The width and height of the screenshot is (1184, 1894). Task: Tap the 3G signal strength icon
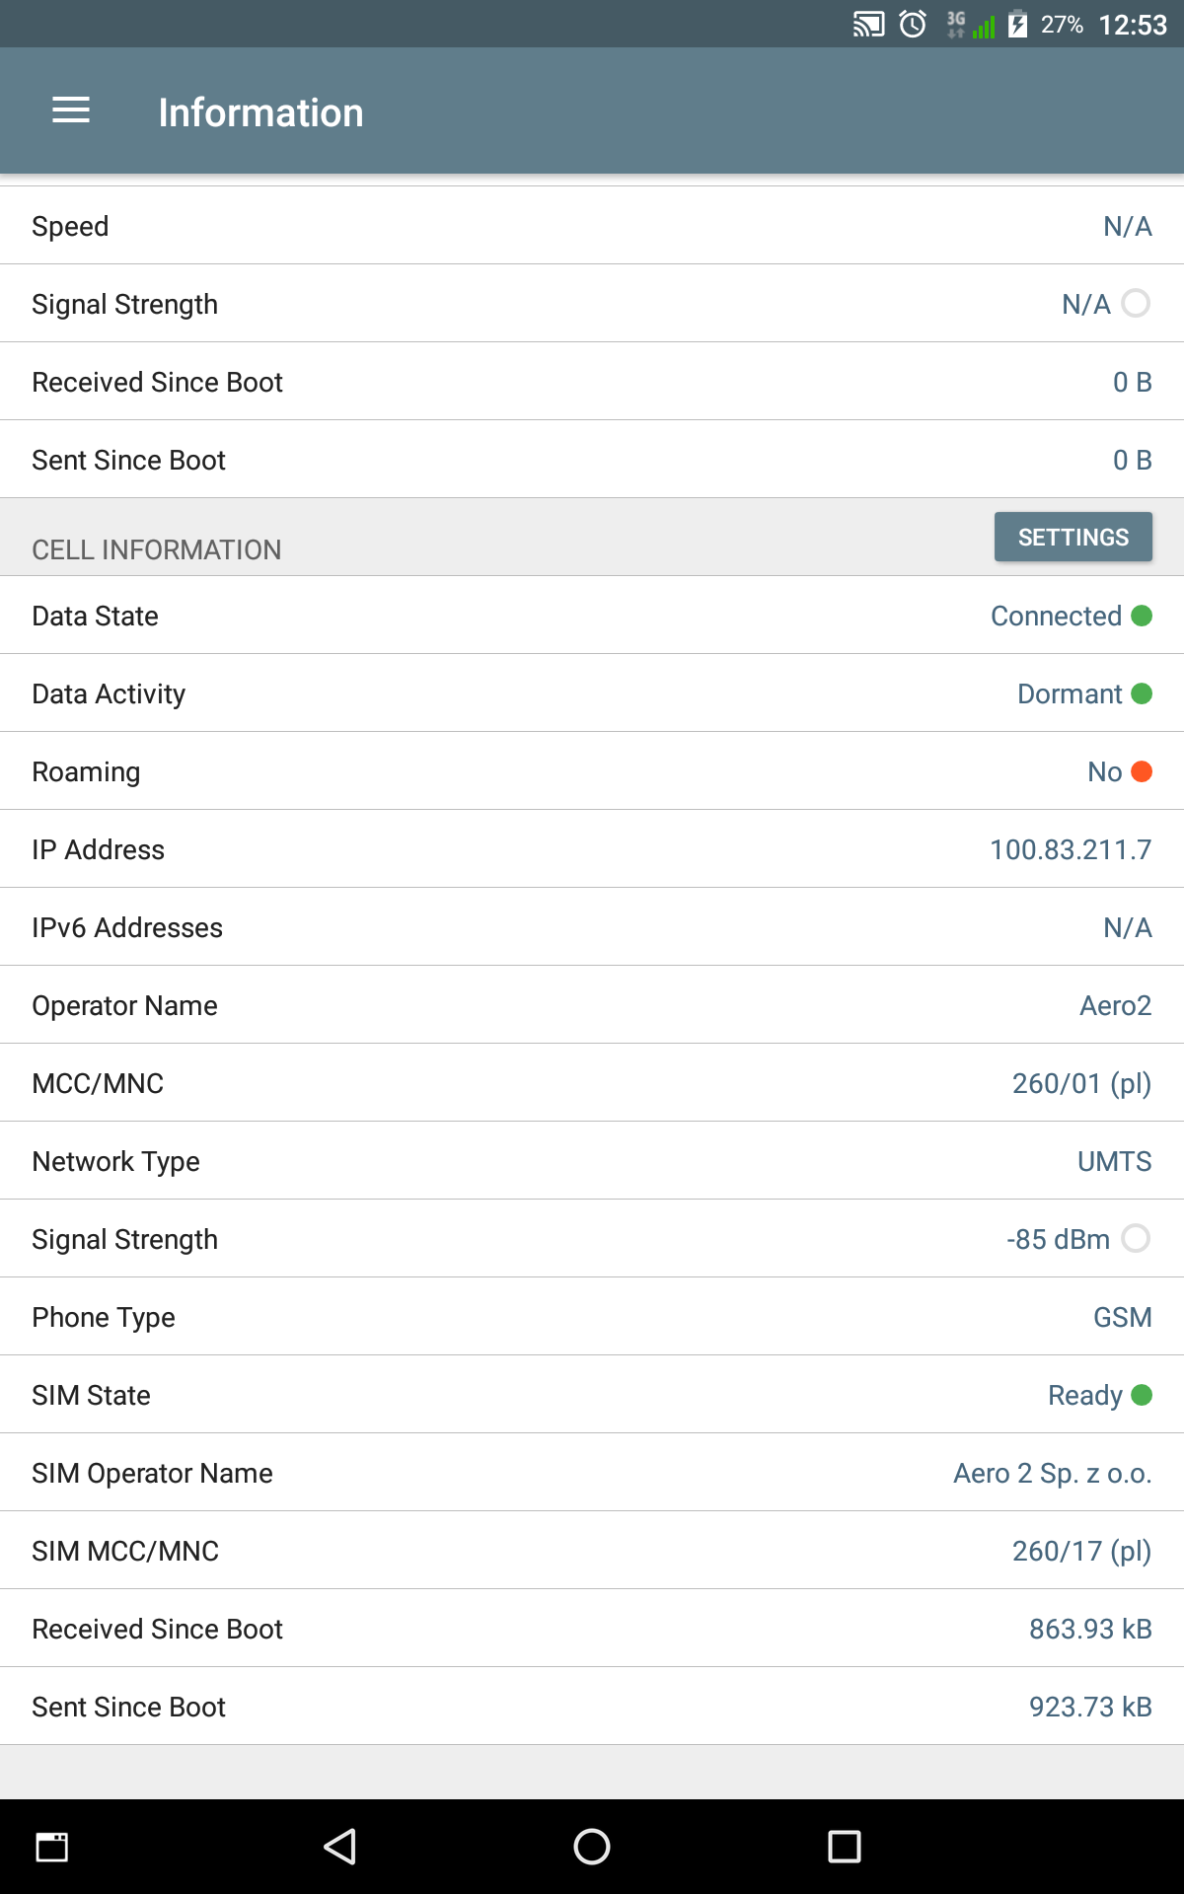click(971, 24)
